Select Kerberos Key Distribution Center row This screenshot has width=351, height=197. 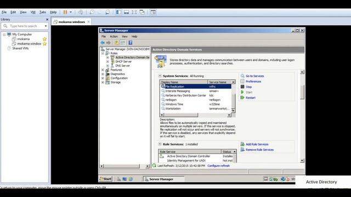pyautogui.click(x=196, y=95)
